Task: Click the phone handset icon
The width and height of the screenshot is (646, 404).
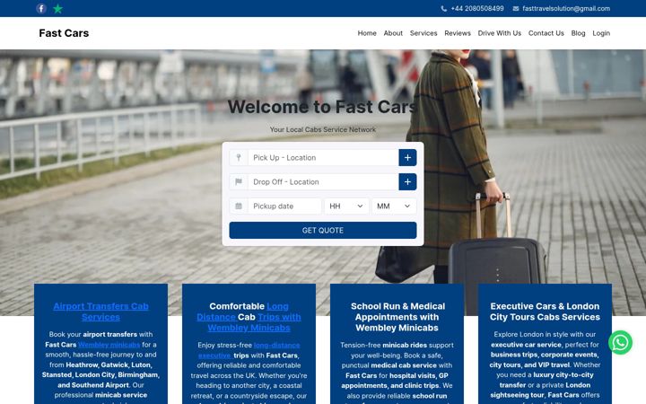Action: (444, 8)
